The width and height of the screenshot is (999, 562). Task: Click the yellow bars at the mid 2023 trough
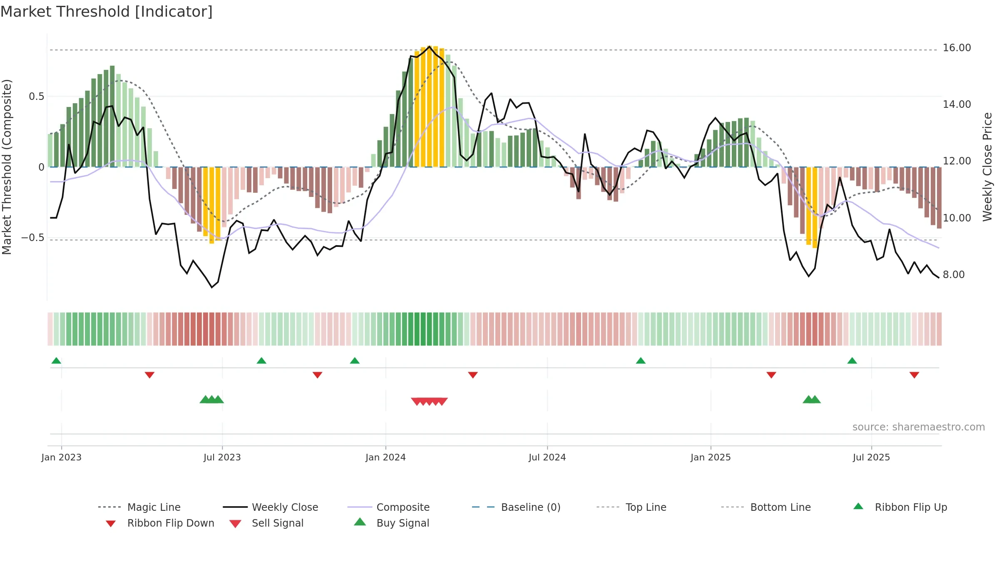pyautogui.click(x=211, y=205)
